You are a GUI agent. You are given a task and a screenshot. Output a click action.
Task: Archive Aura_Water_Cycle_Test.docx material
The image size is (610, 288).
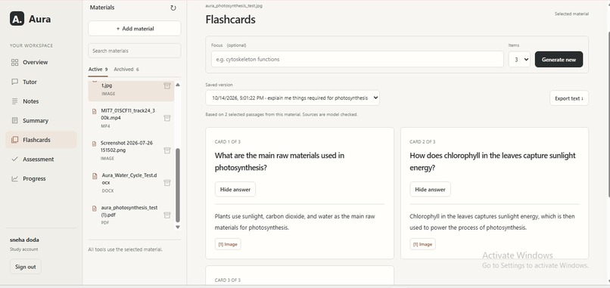coord(167,182)
